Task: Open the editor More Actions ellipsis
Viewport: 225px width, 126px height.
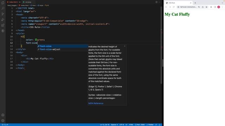Action: point(160,2)
